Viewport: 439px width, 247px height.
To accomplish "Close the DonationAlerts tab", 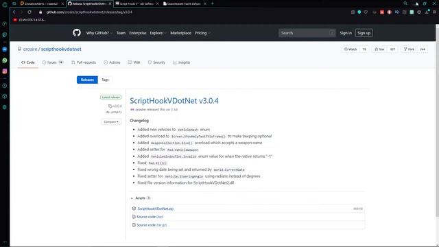I will pos(62,3).
